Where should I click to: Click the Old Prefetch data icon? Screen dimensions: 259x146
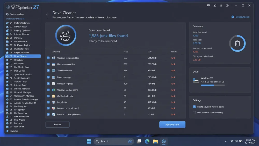[x=54, y=96]
